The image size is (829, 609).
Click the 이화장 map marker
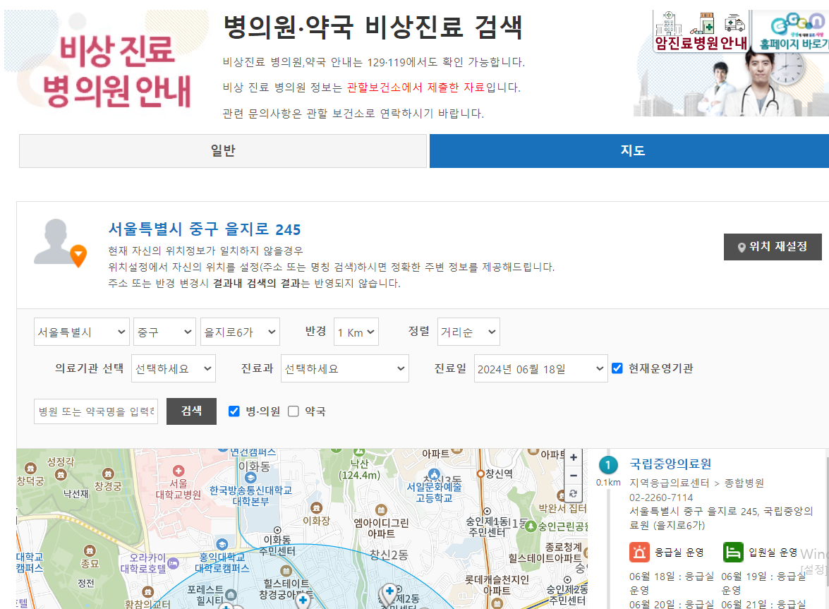(316, 508)
